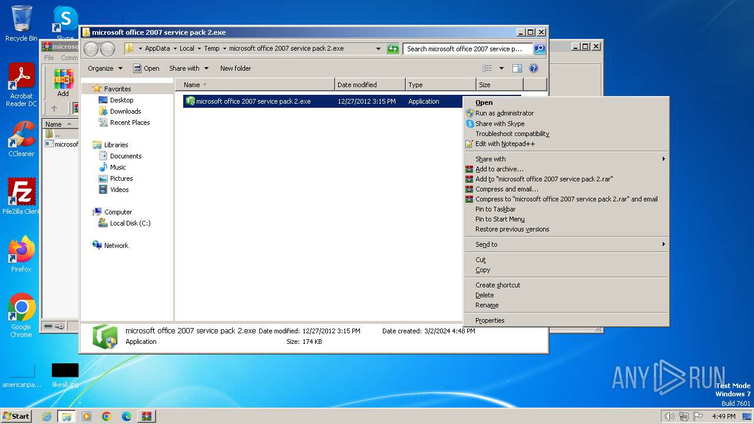Screen dimensions: 754x424
Task: Choose Restore previous versions
Action: click(566, 229)
